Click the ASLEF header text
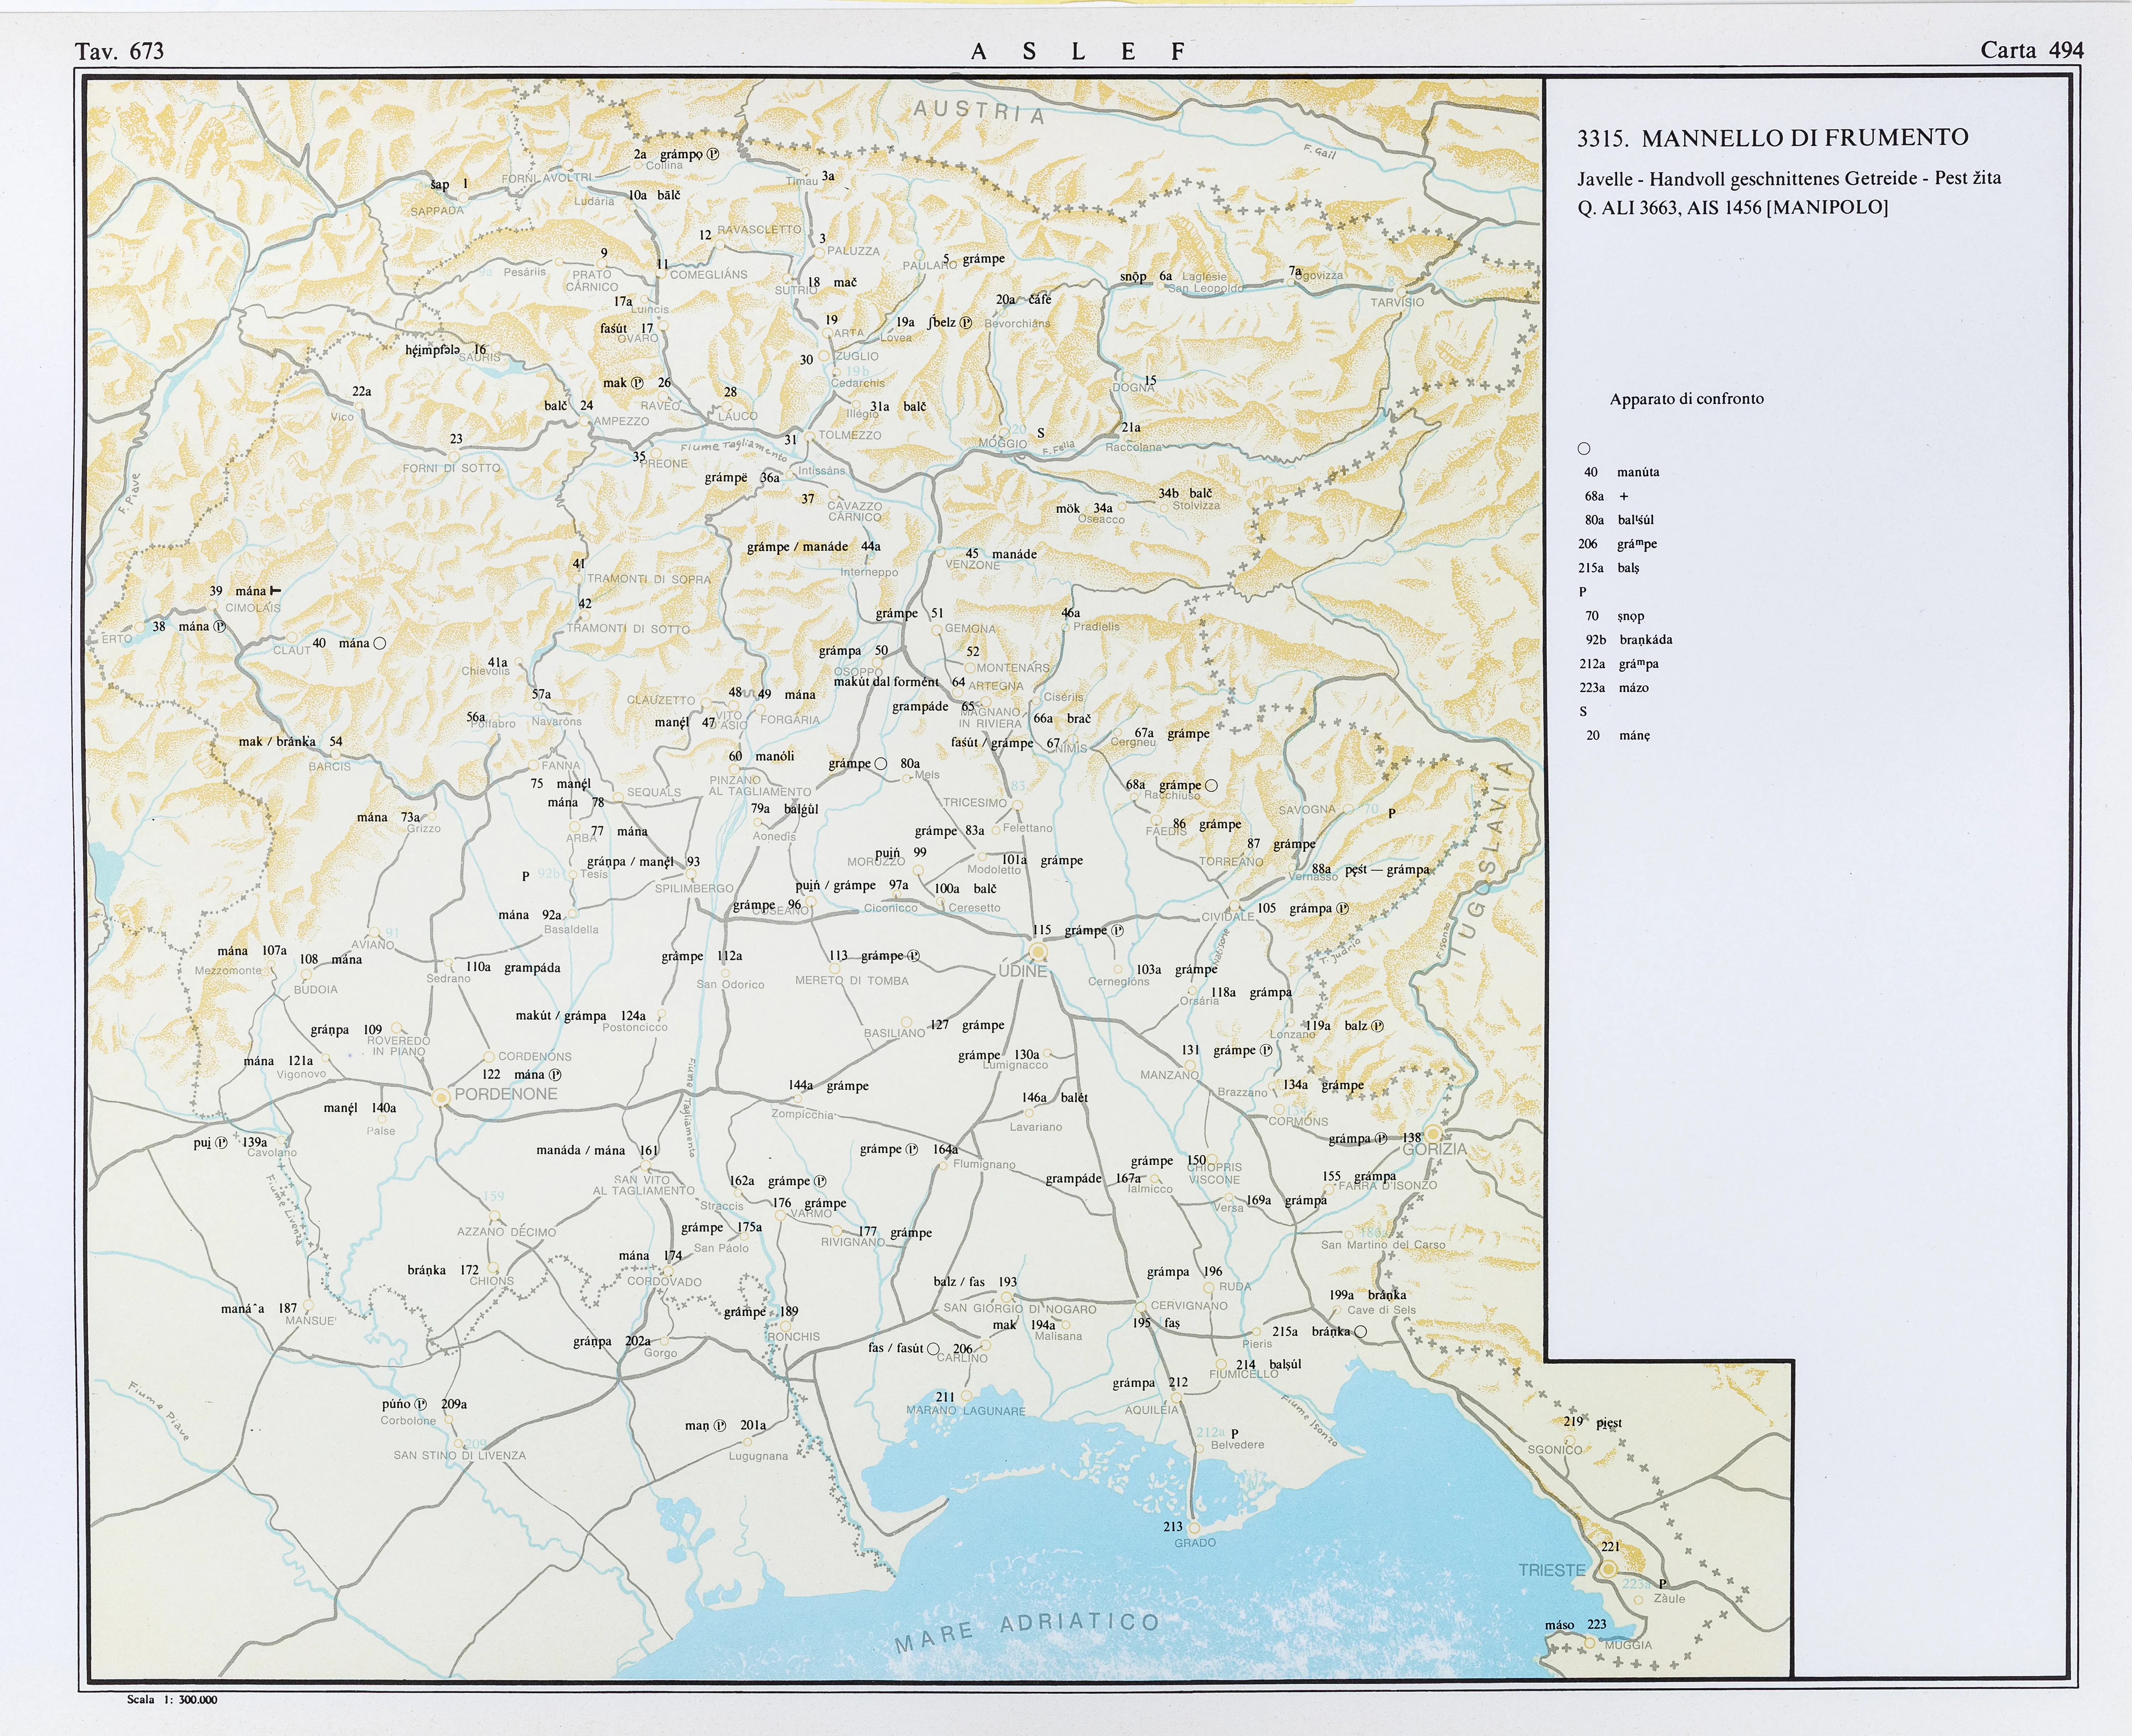 (x=1078, y=52)
